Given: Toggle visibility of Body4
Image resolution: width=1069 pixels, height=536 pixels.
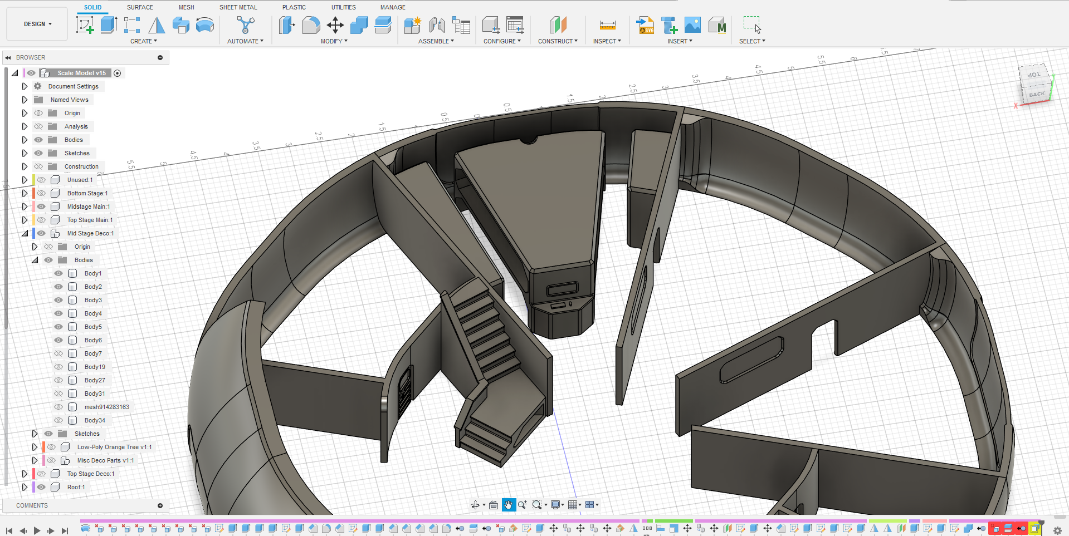Looking at the screenshot, I should [58, 313].
